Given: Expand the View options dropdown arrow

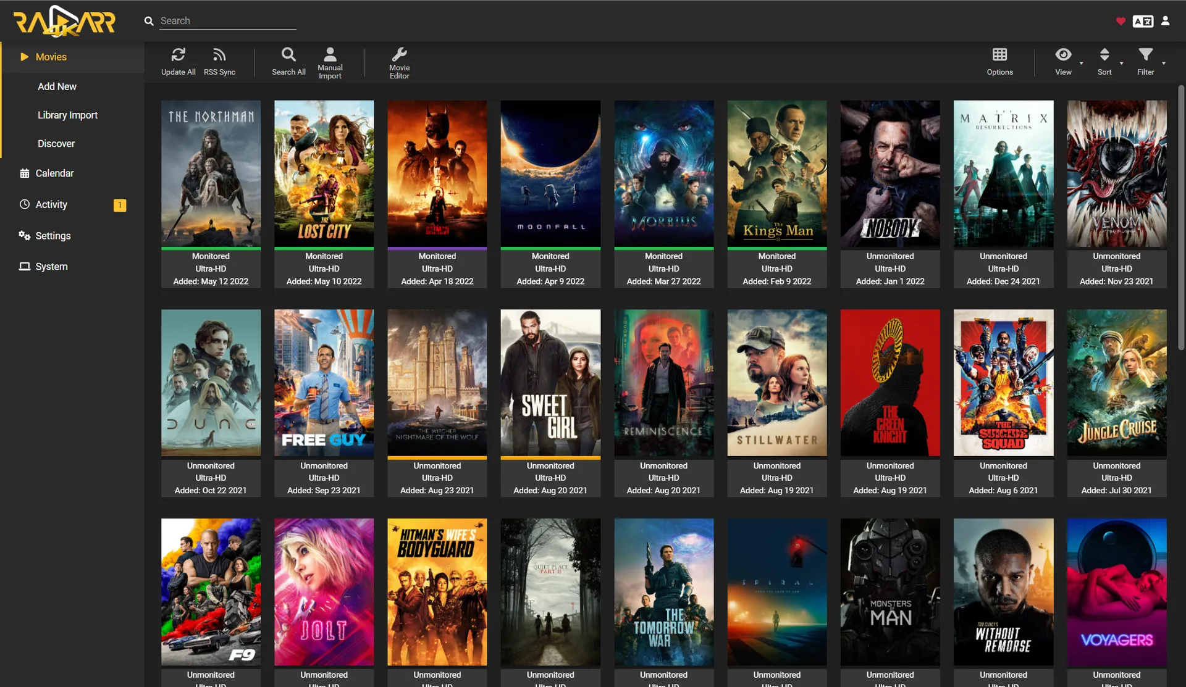Looking at the screenshot, I should pyautogui.click(x=1081, y=62).
